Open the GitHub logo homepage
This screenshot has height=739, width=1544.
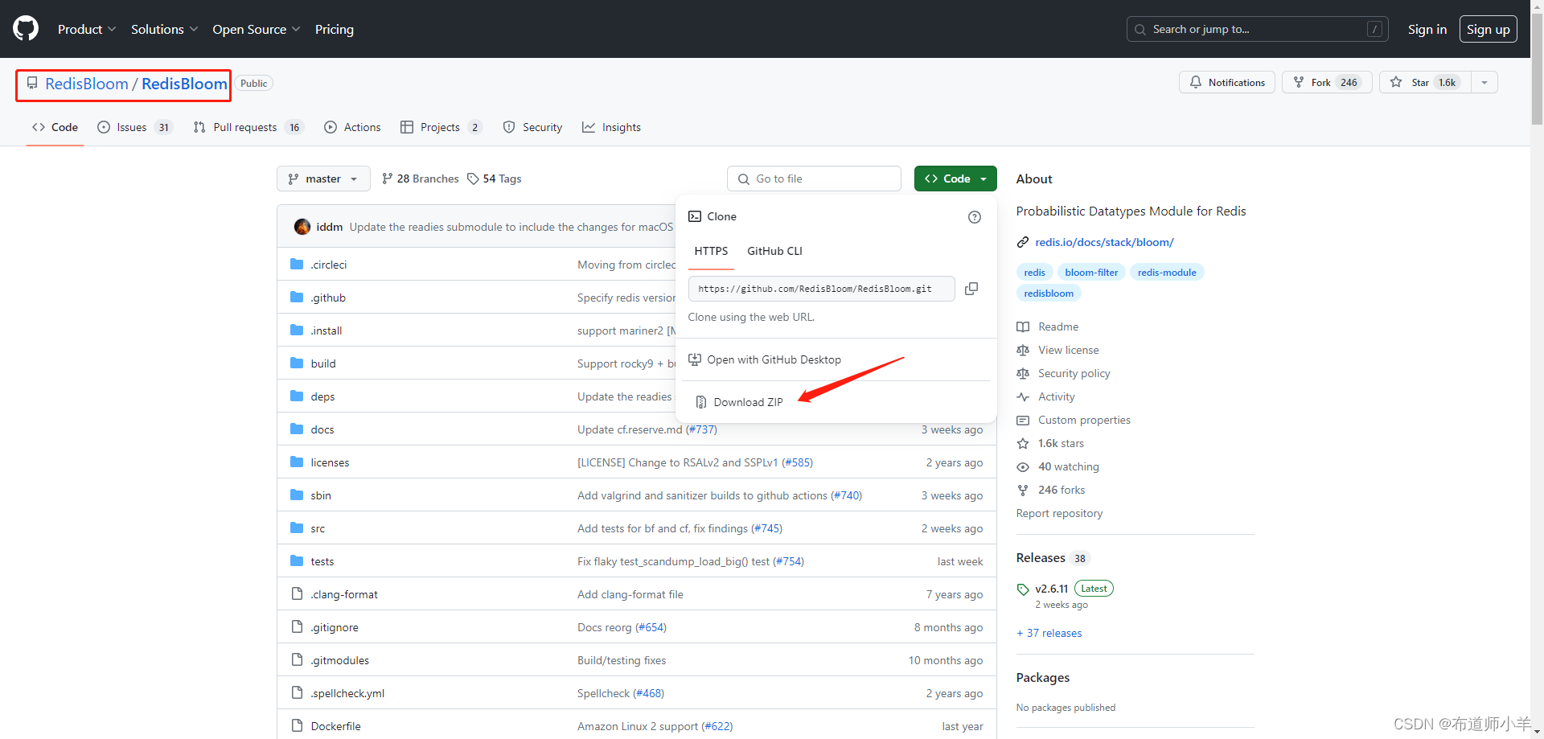click(x=26, y=29)
